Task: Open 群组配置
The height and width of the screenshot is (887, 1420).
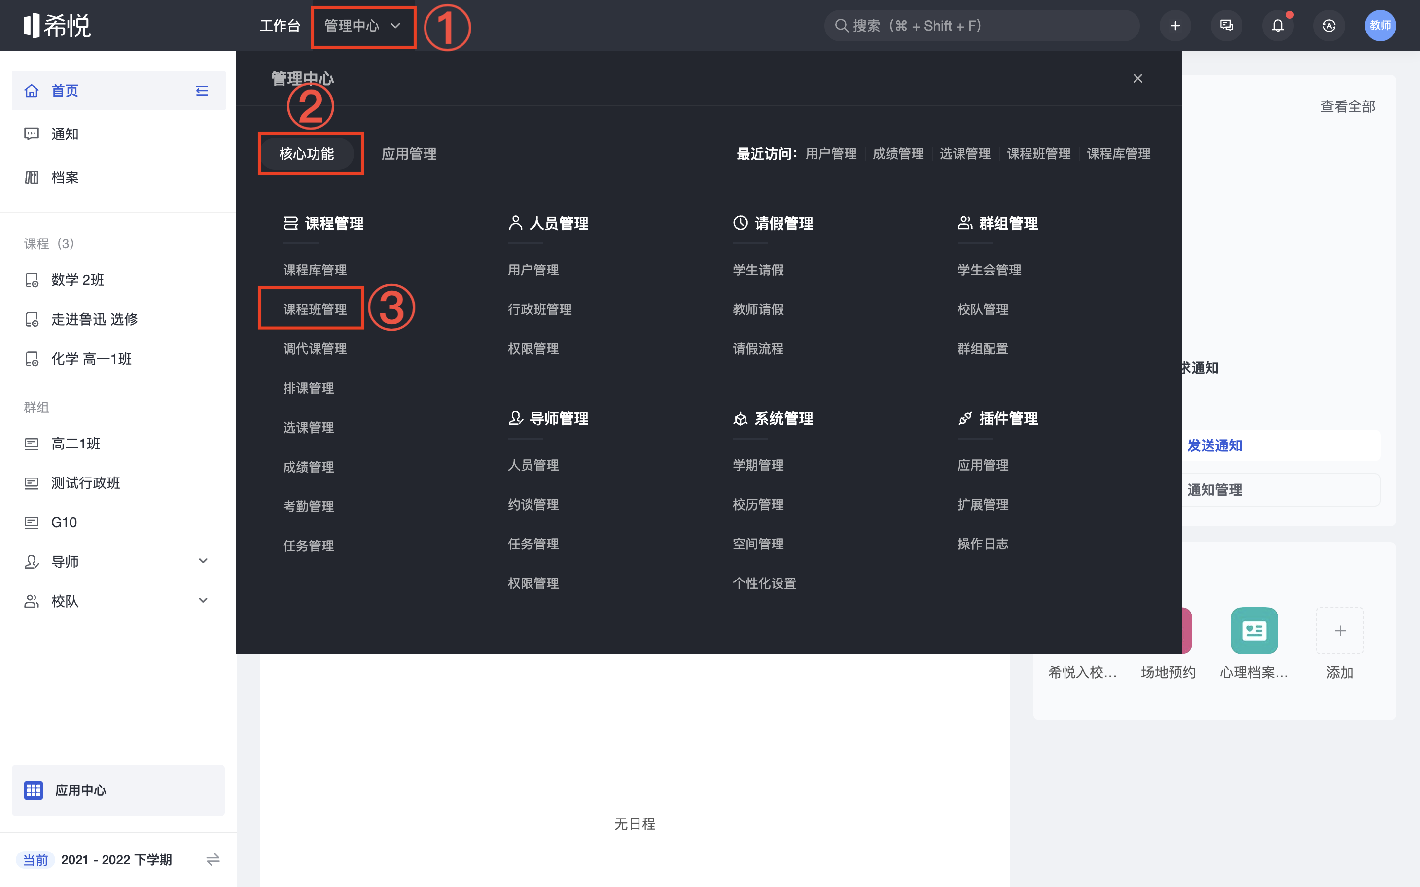Action: pos(983,348)
